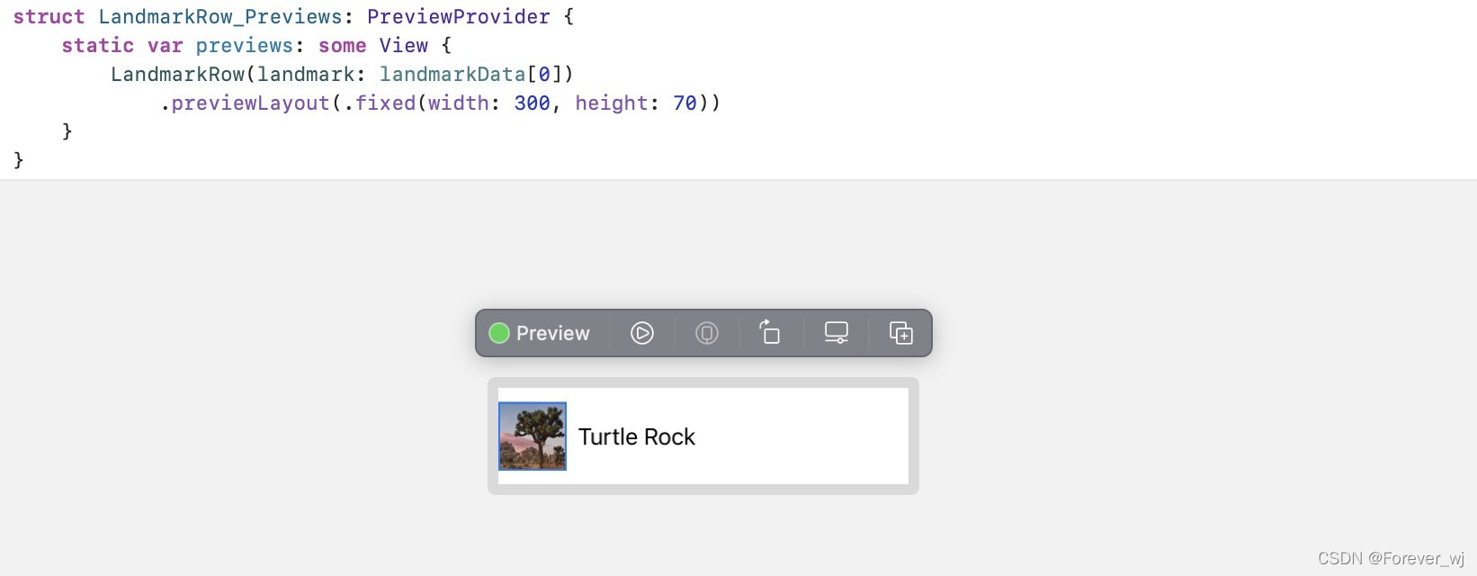The height and width of the screenshot is (576, 1477).
Task: Place cursor on the width value 300
Action: click(x=533, y=103)
